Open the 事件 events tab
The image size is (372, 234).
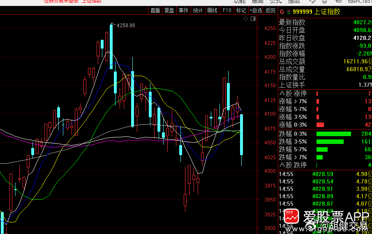pos(183,10)
